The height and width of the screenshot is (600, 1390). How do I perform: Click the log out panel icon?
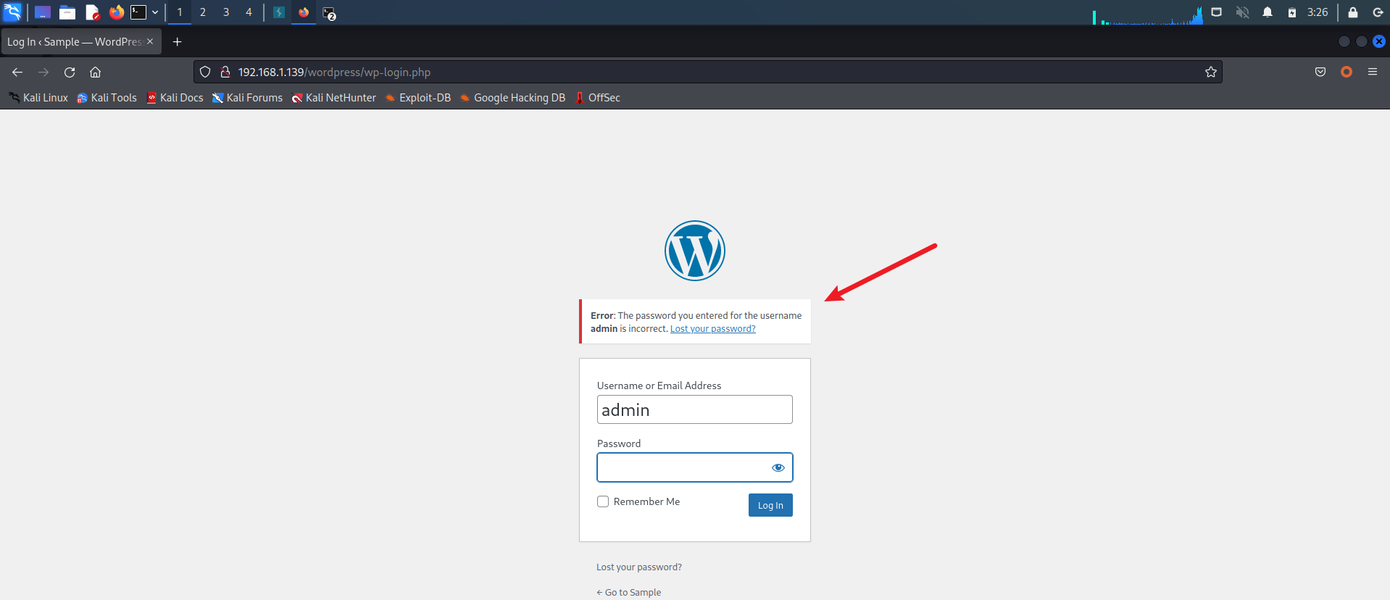click(1378, 12)
